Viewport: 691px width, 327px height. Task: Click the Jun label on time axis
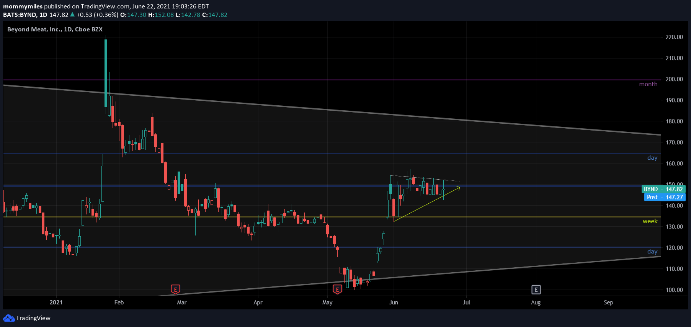[394, 302]
